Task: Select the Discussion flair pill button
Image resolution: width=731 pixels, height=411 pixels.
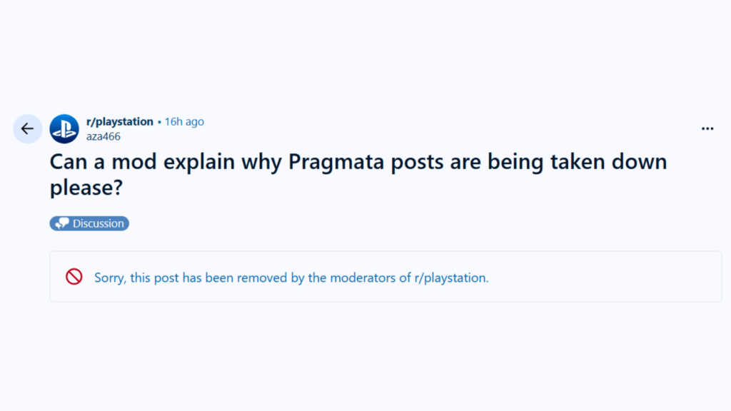Action: click(89, 223)
